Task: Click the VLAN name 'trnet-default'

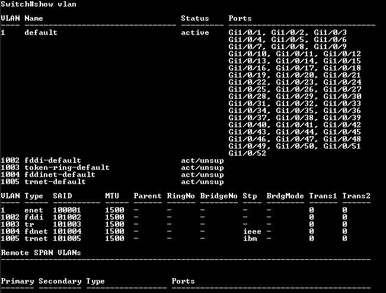Action: [55, 182]
